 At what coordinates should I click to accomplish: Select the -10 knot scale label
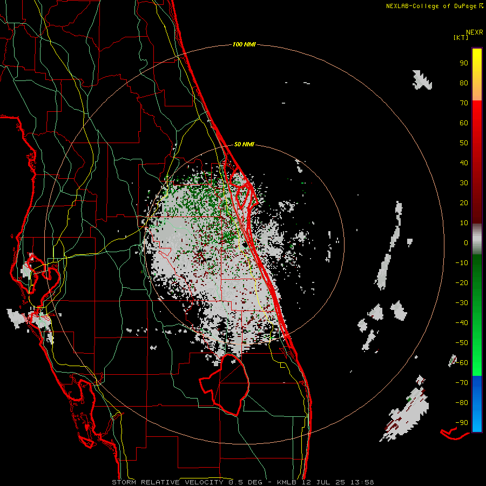tap(462, 263)
